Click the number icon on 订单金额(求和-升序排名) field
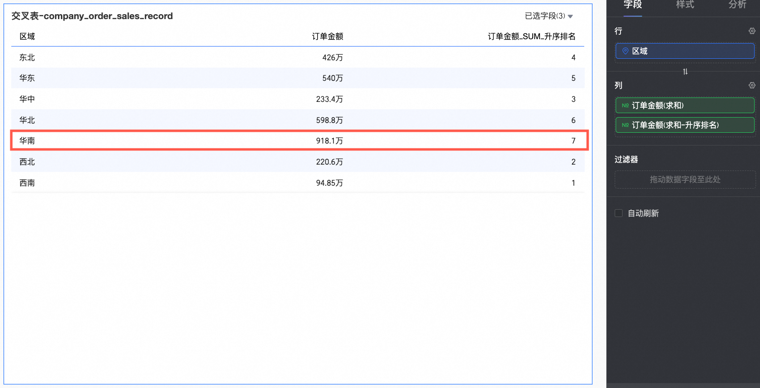The image size is (760, 388). tap(625, 125)
